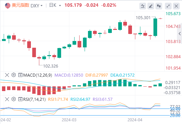The image size is (182, 124).
Task: Select the drawing pencil tool
Action: (151, 6)
